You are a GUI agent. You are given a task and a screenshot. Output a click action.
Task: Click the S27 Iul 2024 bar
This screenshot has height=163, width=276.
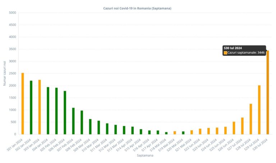[242, 126]
